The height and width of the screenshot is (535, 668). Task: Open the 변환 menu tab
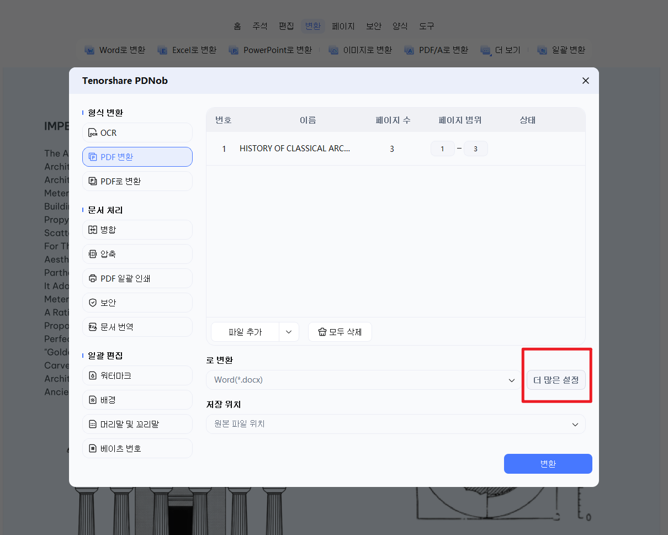tap(313, 26)
